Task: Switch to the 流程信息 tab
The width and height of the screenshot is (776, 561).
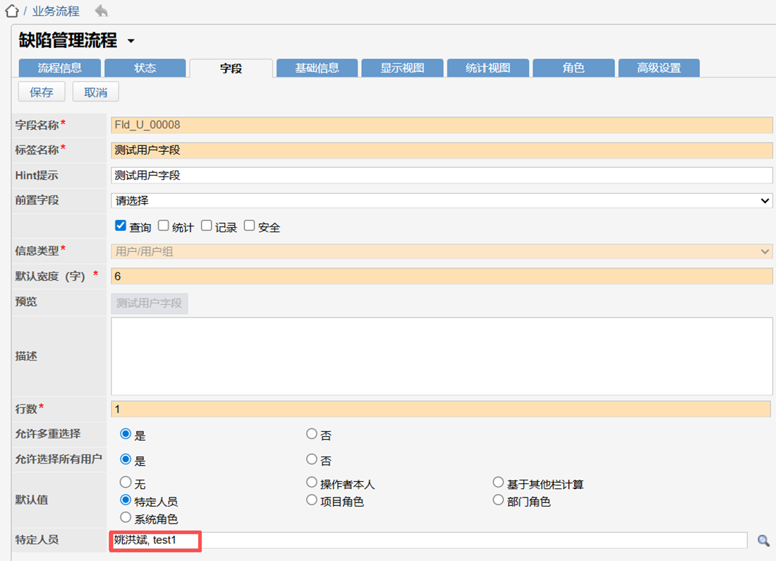Action: point(60,68)
